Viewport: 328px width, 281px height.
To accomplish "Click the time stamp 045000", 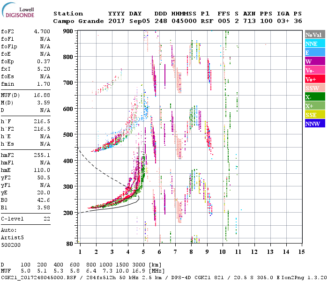I will 184,21.
